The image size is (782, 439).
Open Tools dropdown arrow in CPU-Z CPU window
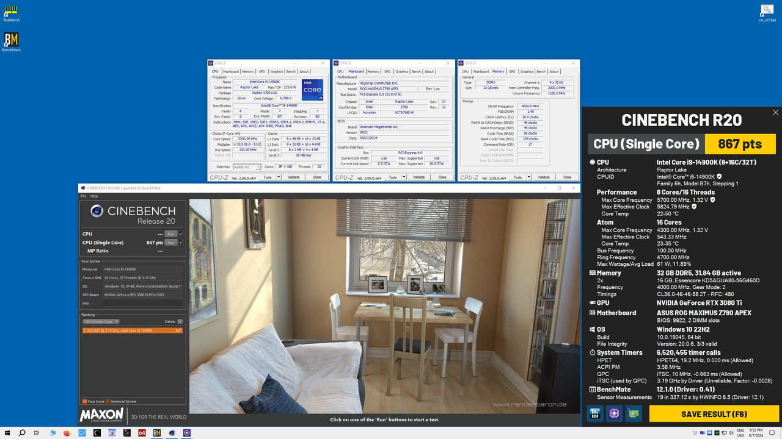(279, 177)
